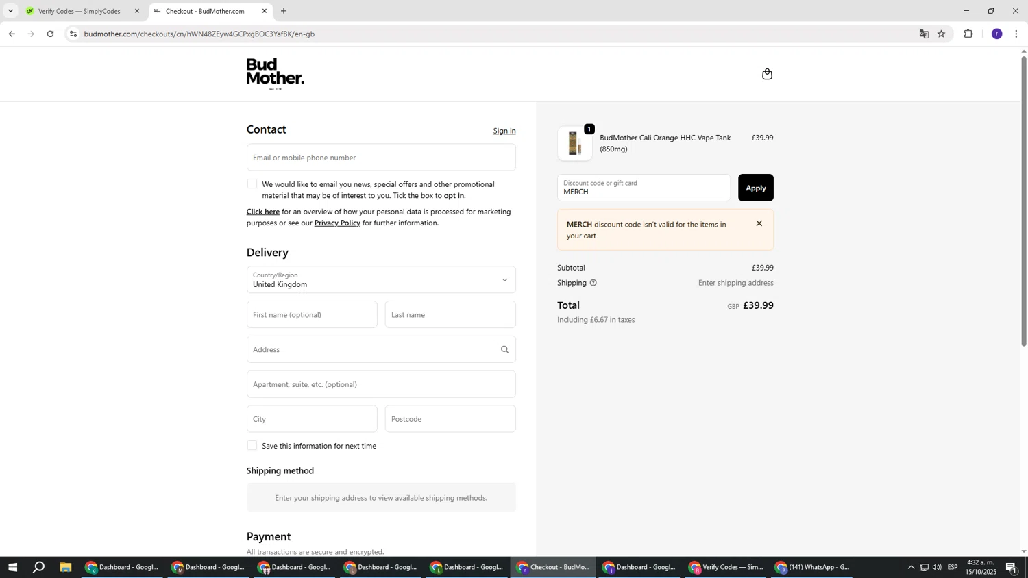Viewport: 1028px width, 578px height.
Task: Open the Click here data overview link
Action: (x=263, y=212)
